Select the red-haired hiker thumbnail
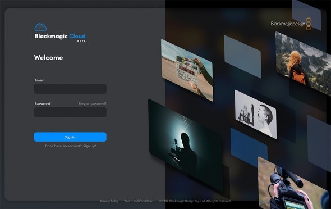The width and height of the screenshot is (331, 209). pos(303,63)
